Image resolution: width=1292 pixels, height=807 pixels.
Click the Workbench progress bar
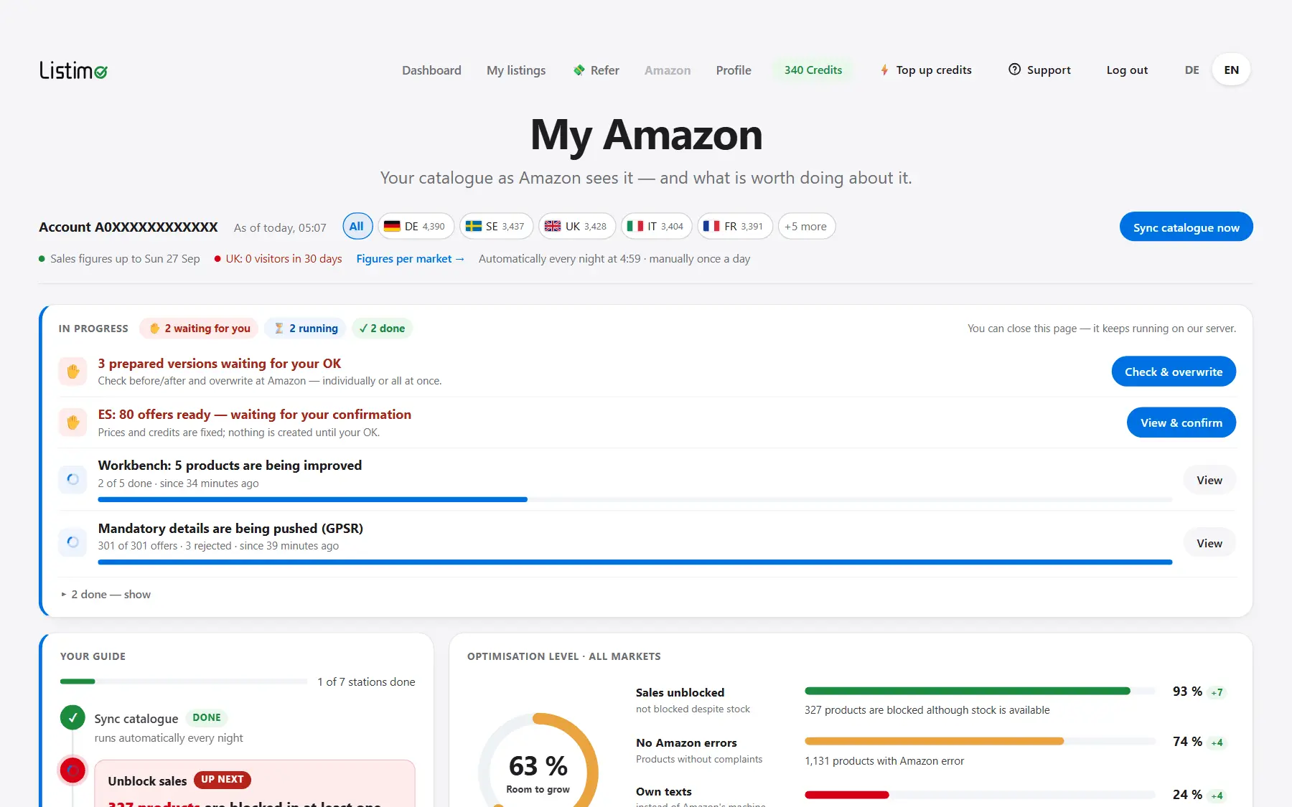635,499
